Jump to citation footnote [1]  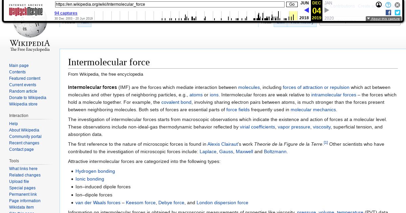[326, 143]
